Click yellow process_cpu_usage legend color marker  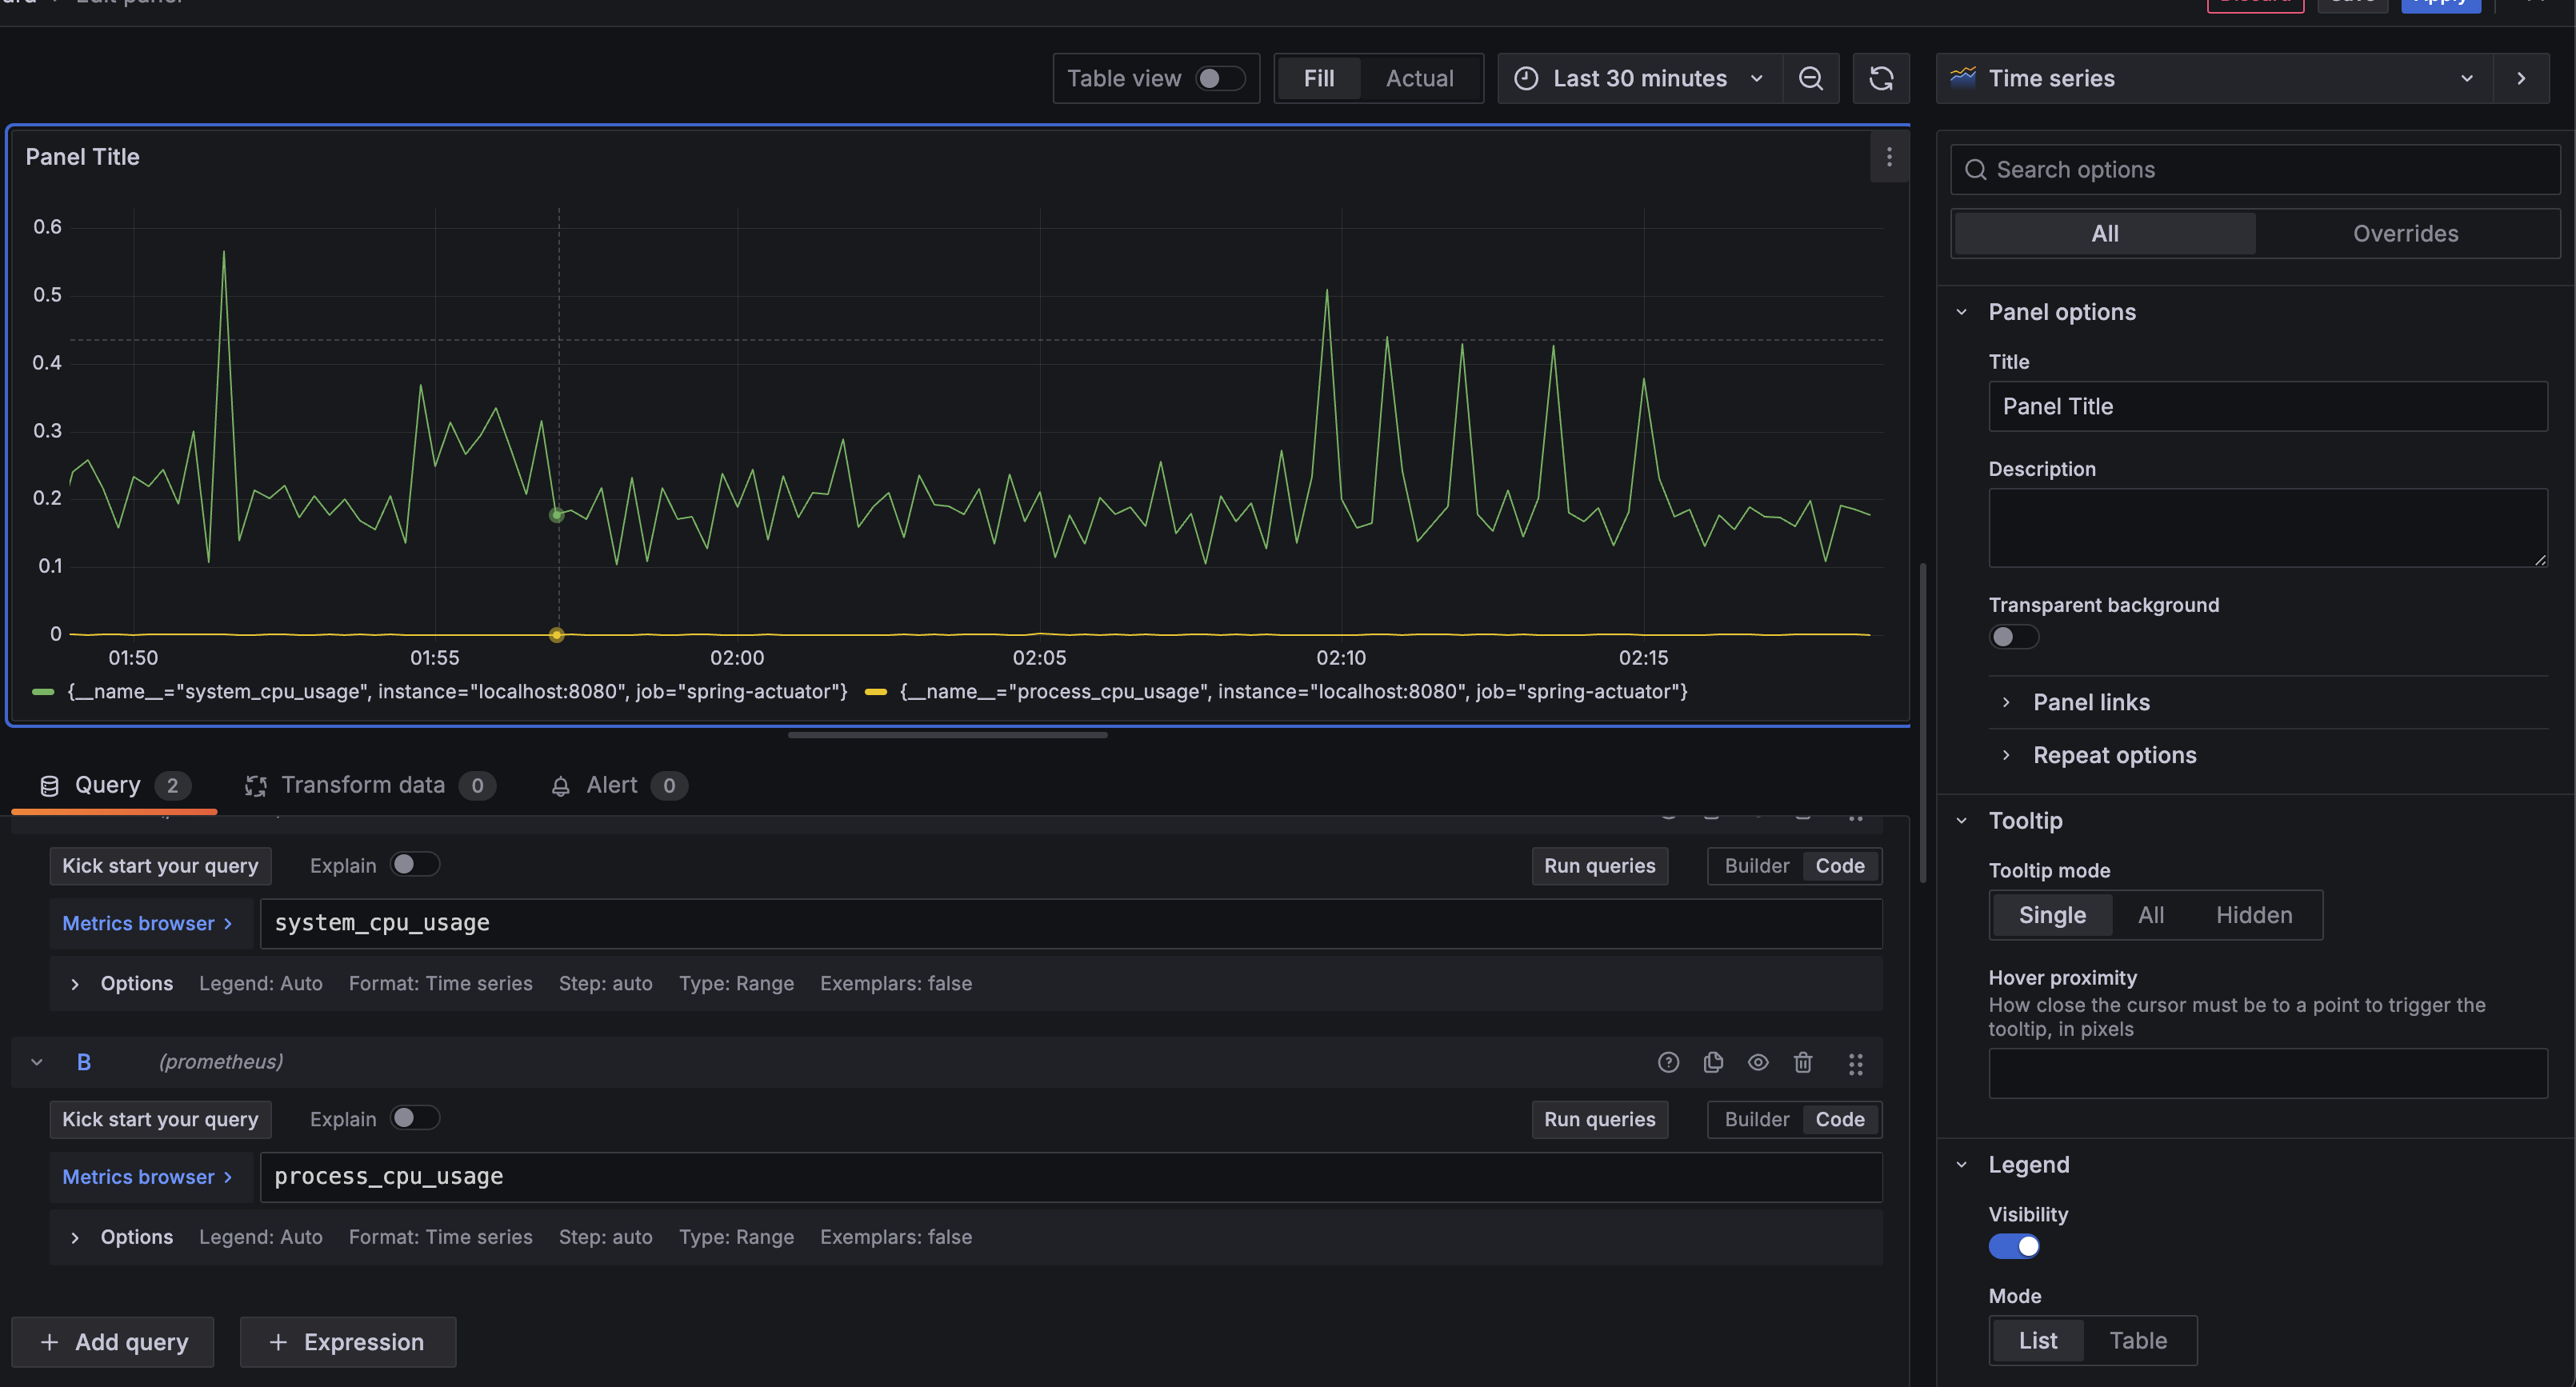point(875,692)
